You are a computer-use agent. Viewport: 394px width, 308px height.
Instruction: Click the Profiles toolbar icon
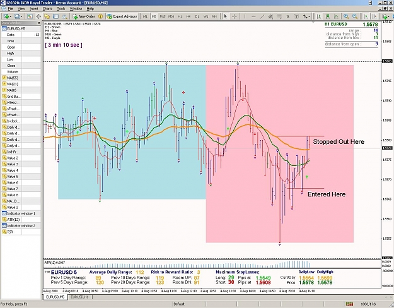(17, 16)
